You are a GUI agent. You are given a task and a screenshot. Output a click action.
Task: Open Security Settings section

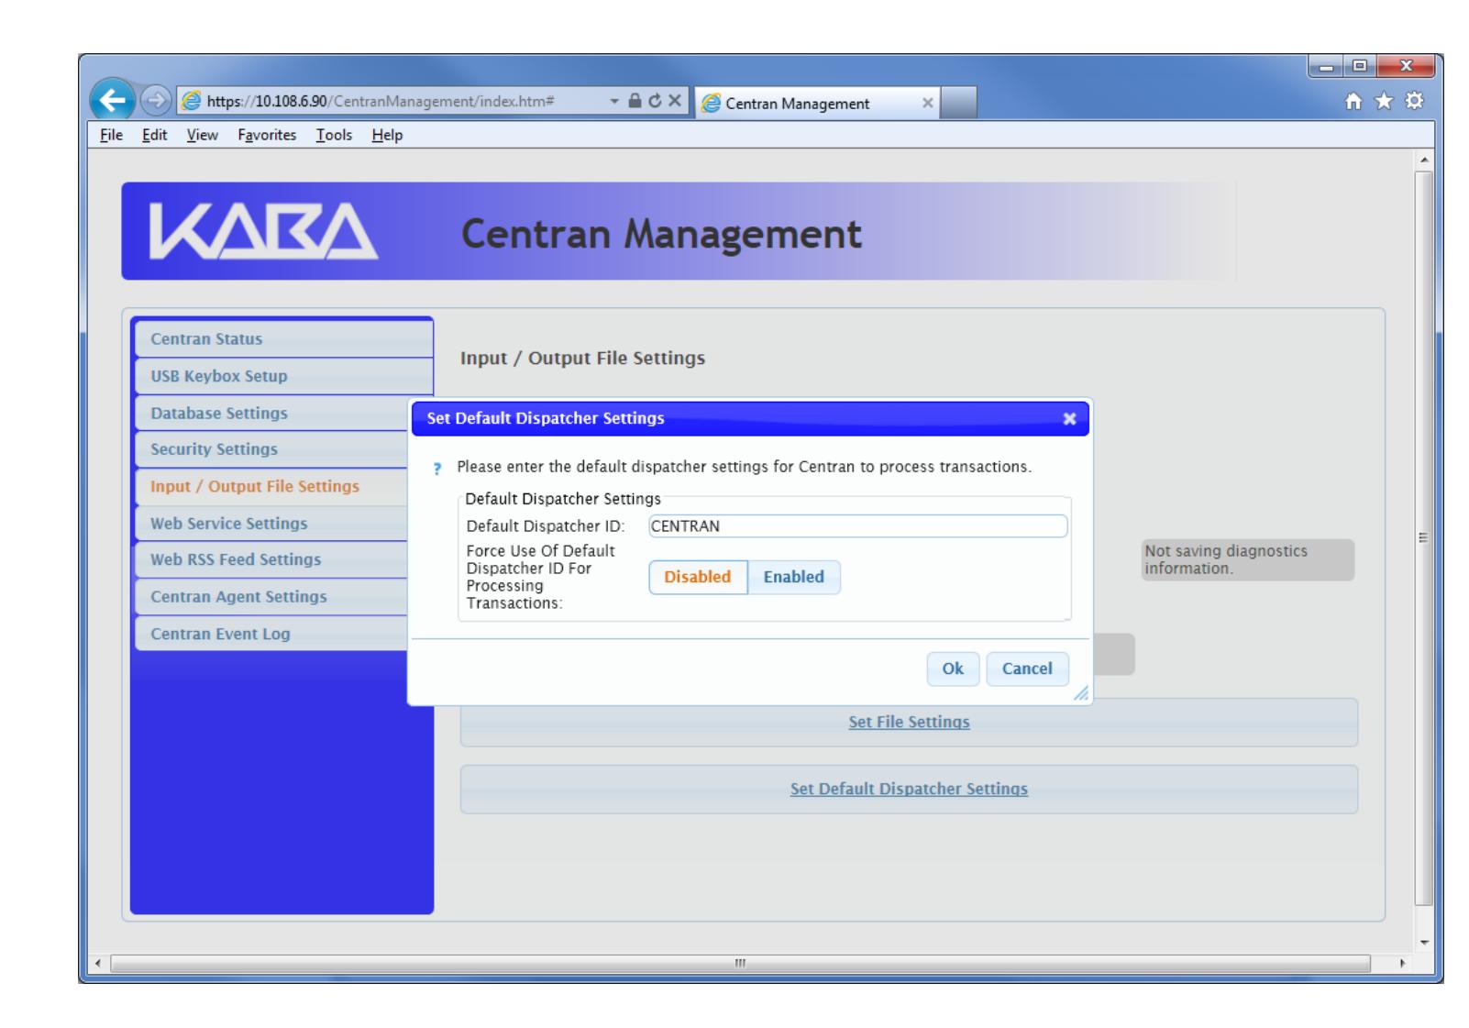click(x=272, y=449)
